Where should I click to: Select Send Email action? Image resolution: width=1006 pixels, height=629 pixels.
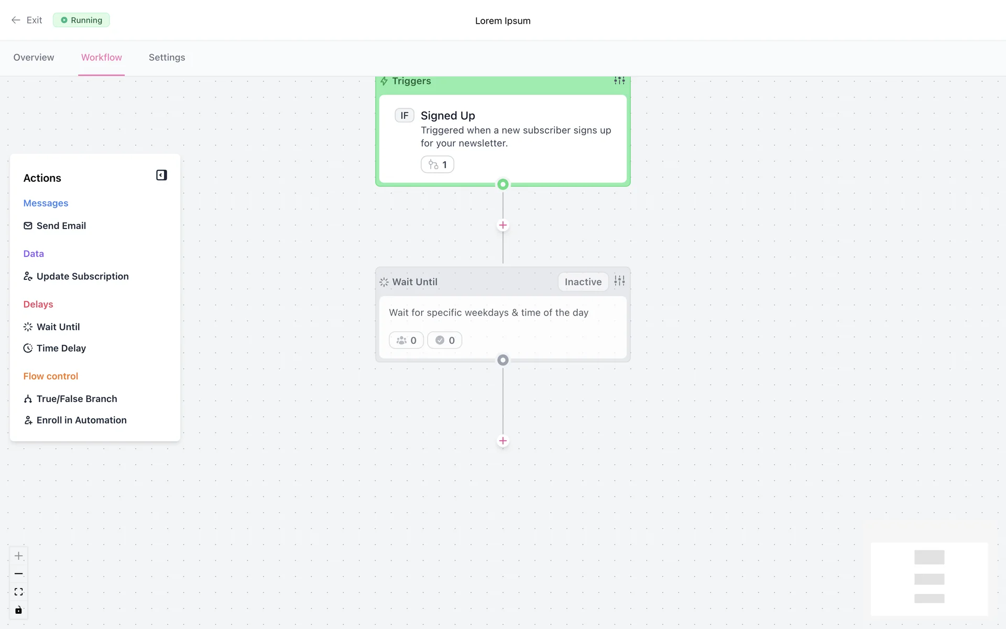coord(61,226)
